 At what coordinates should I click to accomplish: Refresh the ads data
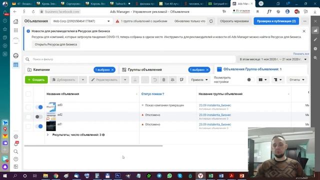coord(211,21)
